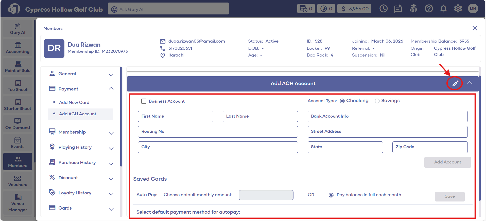Screen dimensions: 486x221
Task: Click the Save button for Auto Pay
Action: tap(449, 196)
